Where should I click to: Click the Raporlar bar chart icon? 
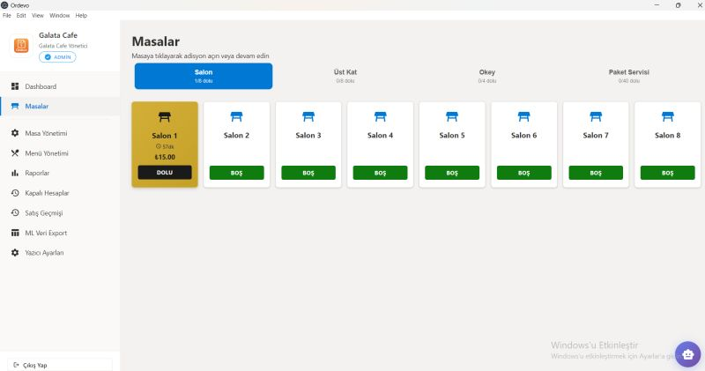click(x=15, y=173)
